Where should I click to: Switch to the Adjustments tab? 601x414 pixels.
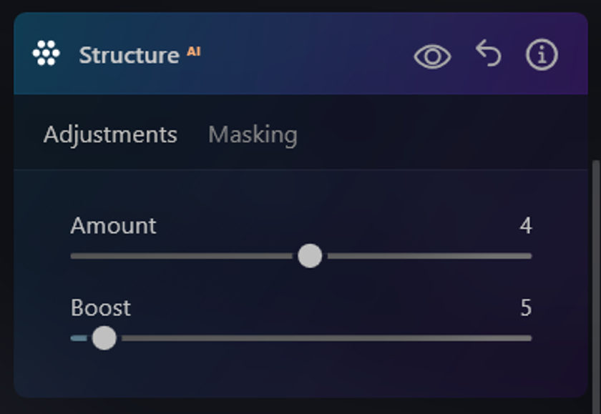[x=110, y=135]
